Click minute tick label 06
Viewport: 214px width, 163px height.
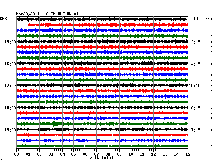tap(85, 154)
